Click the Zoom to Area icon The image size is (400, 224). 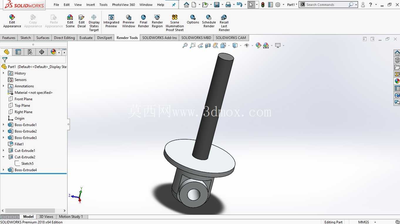click(x=193, y=45)
